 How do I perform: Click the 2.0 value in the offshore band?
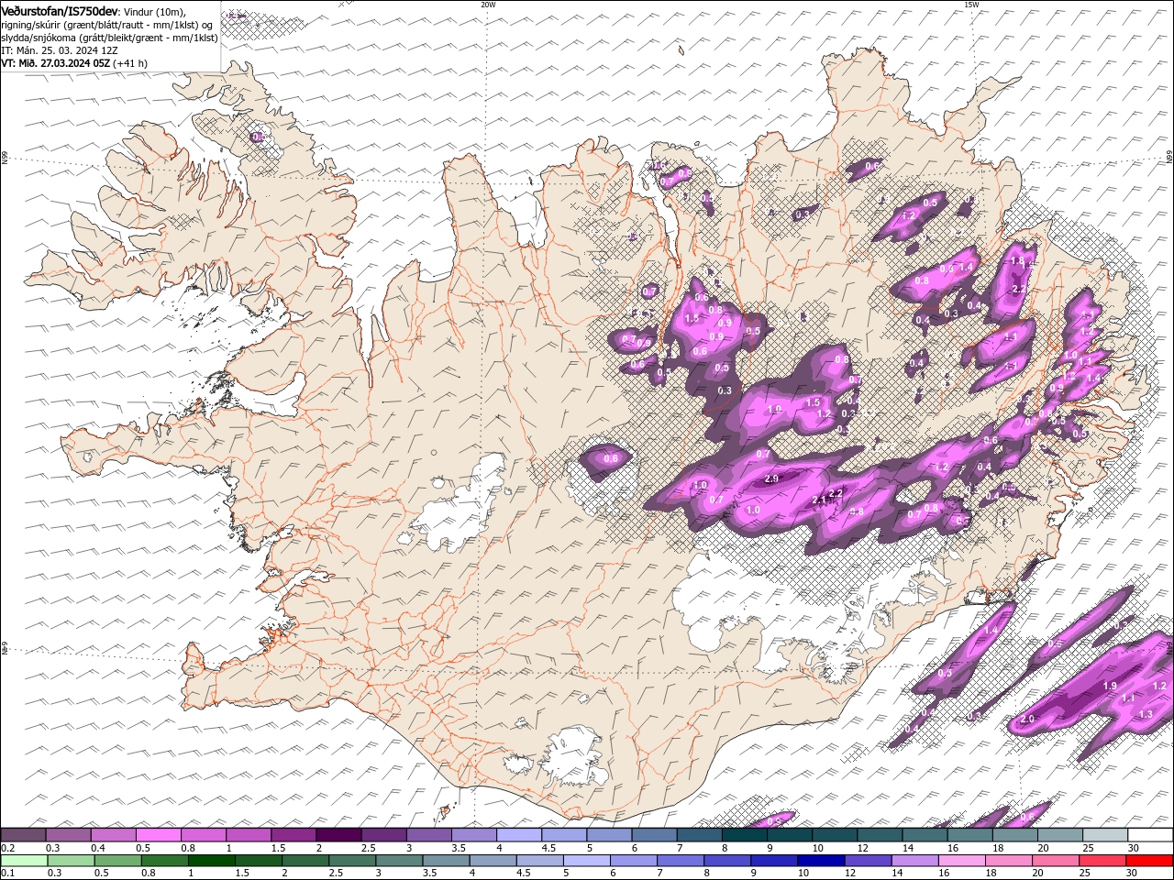(x=1027, y=719)
